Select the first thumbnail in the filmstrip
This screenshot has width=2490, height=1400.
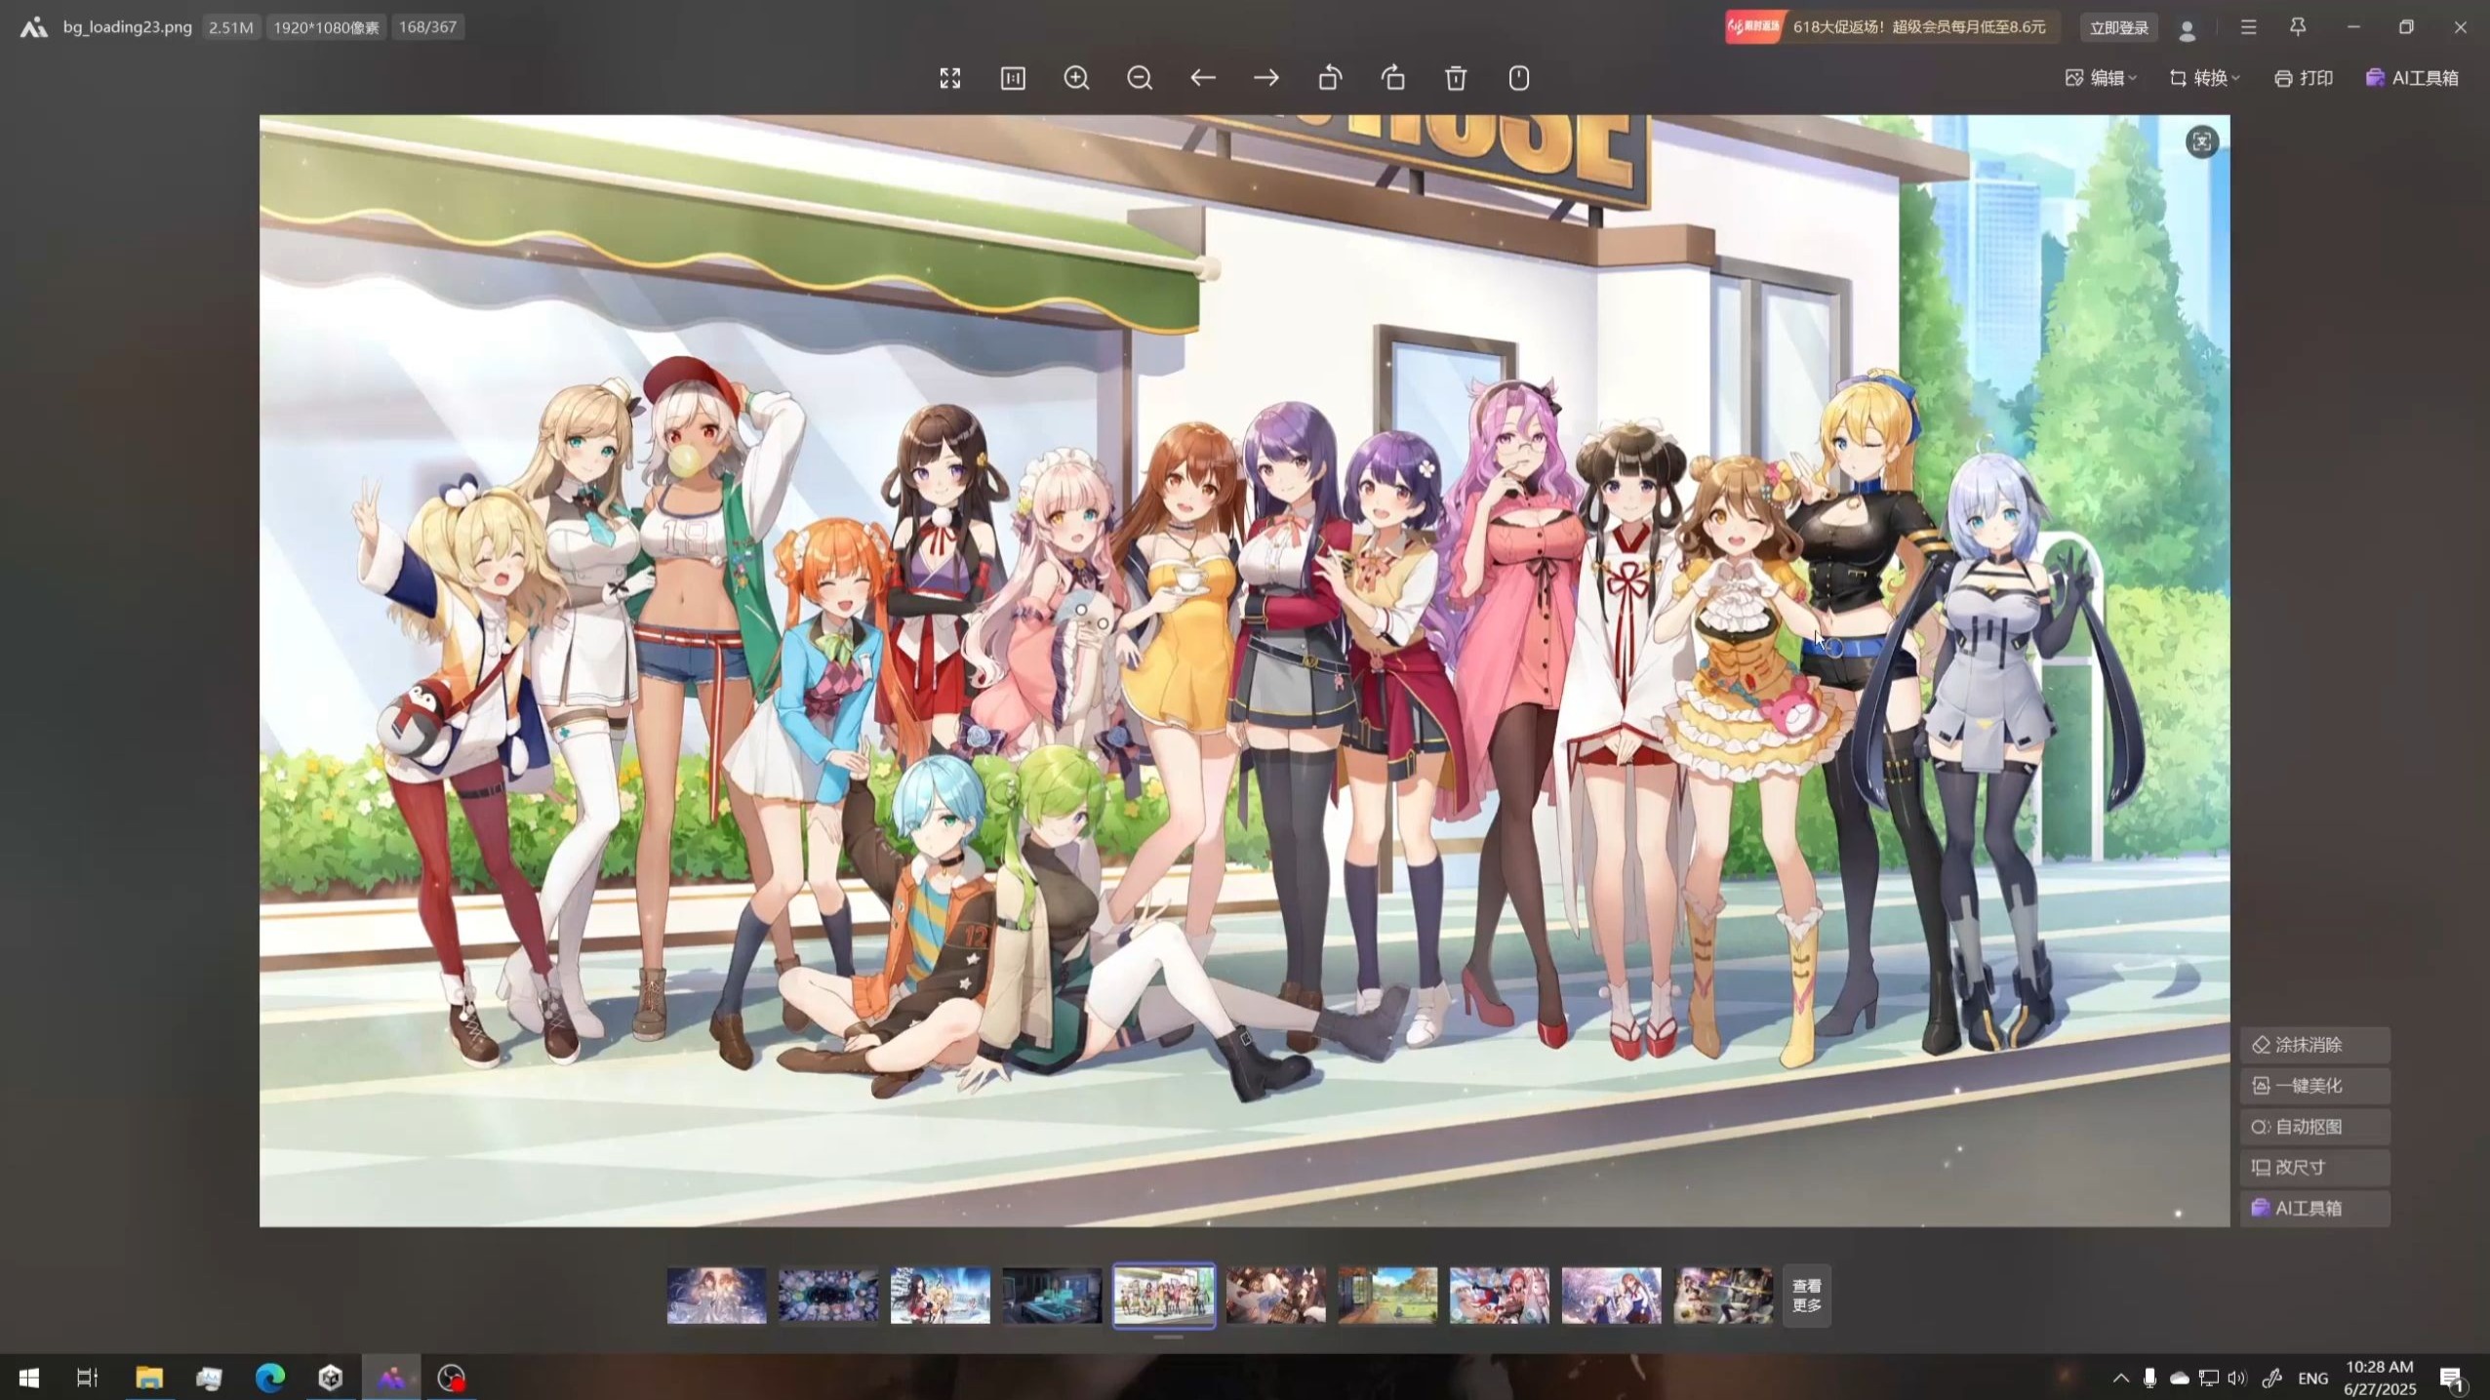coord(716,1296)
